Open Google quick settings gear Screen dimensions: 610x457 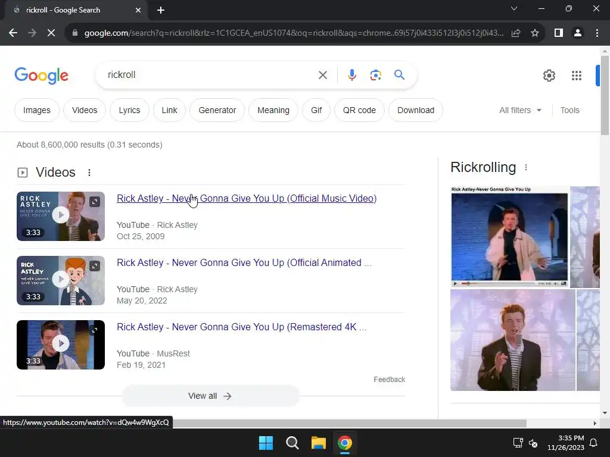coord(549,76)
